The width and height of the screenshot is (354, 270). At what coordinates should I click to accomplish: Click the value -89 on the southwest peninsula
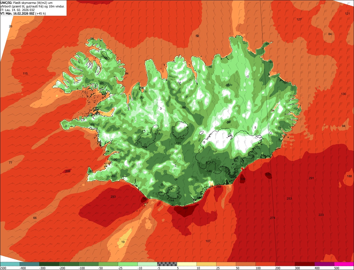click(x=113, y=176)
